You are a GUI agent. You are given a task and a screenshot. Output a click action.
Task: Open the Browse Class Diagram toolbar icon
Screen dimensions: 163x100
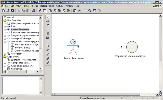50,11
